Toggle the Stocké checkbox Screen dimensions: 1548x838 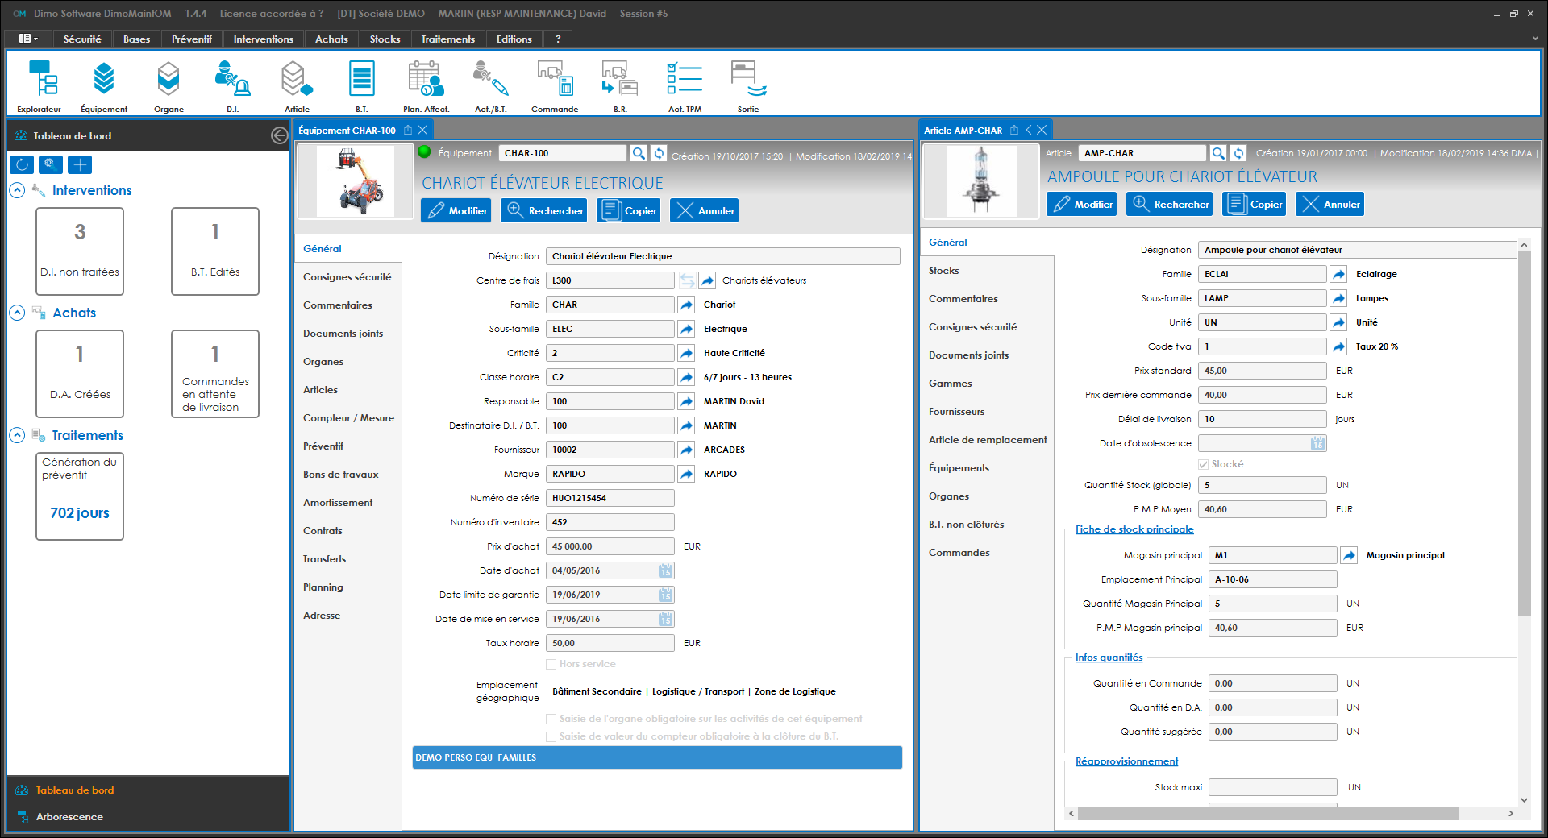pyautogui.click(x=1204, y=464)
